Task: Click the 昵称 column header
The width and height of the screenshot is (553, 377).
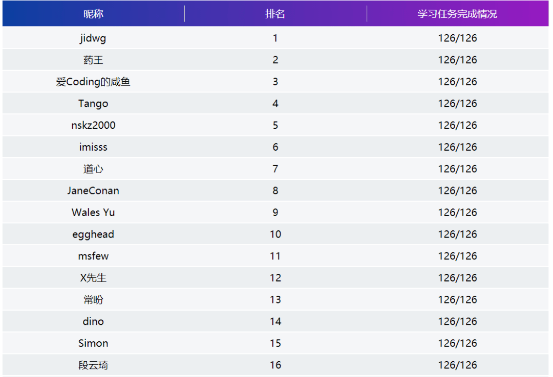Action: click(93, 14)
